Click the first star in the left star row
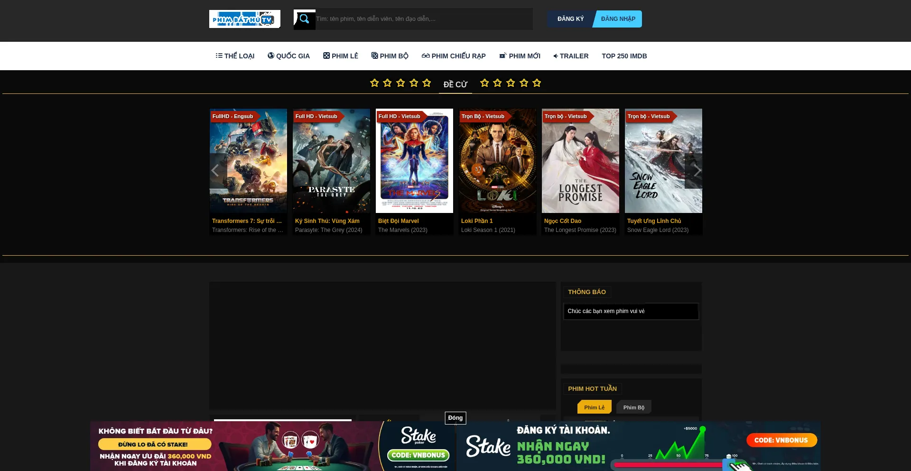The height and width of the screenshot is (471, 911). (374, 83)
